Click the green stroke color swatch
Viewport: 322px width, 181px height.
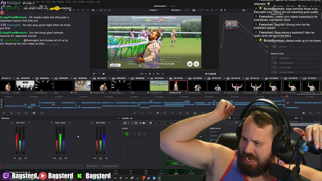tap(127, 134)
